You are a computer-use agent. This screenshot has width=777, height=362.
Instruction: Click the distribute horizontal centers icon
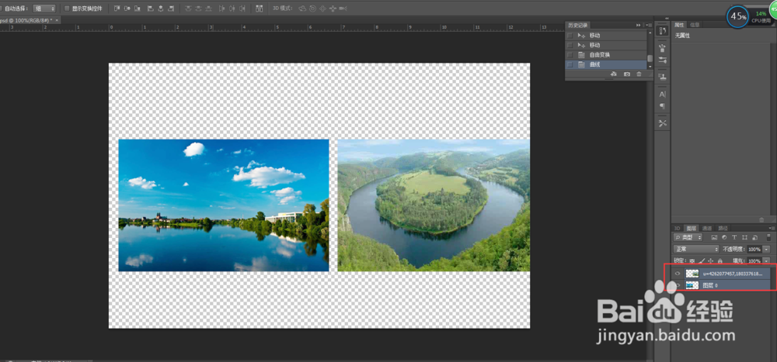pyautogui.click(x=232, y=9)
